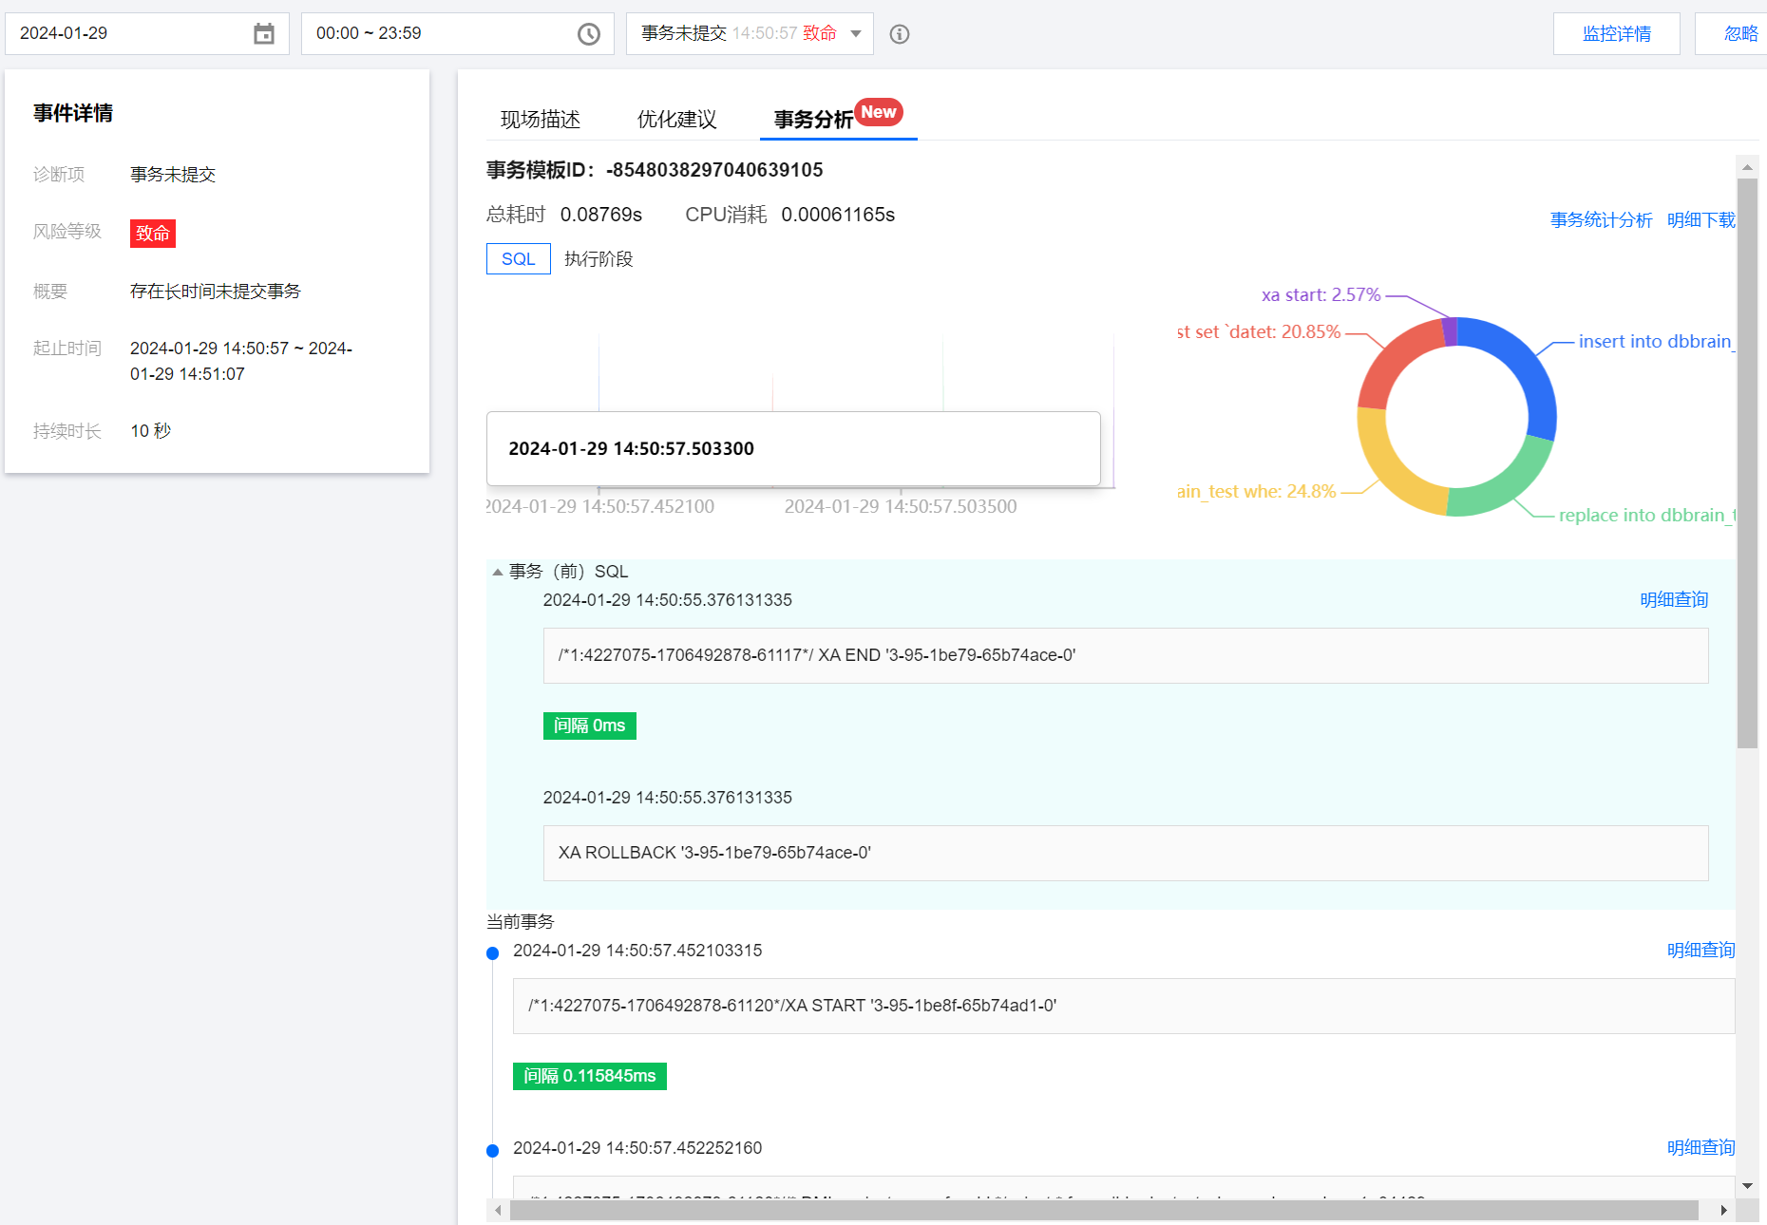
Task: Click the horizontal scrollbar right arrow
Action: click(x=1723, y=1210)
